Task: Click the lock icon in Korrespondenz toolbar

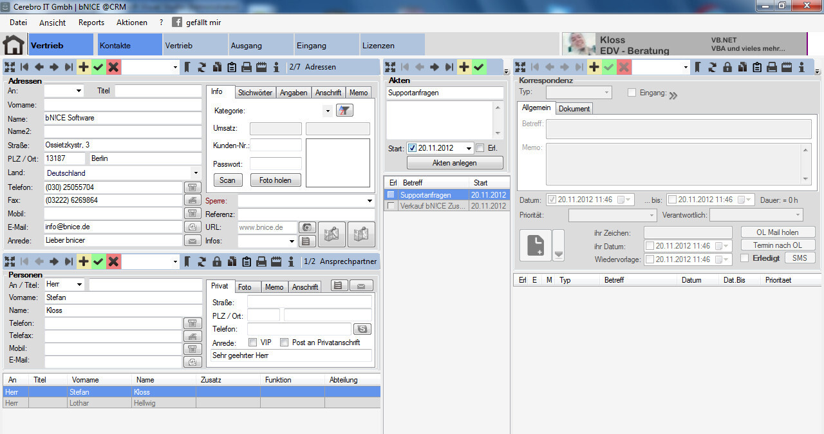Action: tap(727, 67)
